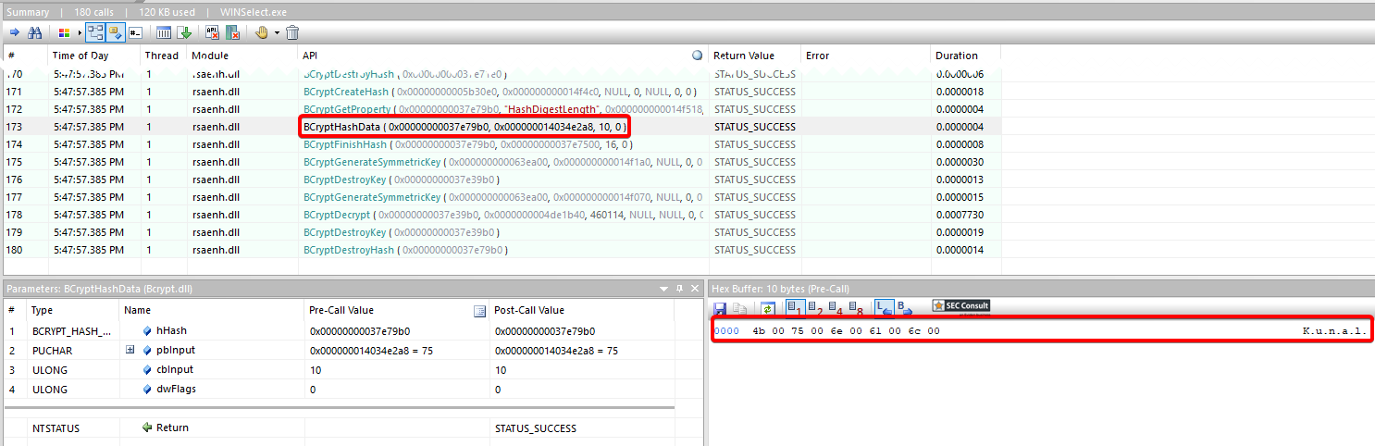1375x446 pixels.
Task: Toggle 1-byte grouping in hex buffer
Action: [x=795, y=308]
